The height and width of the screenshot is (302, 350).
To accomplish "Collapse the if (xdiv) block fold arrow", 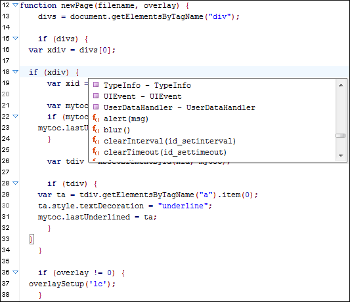I will [15, 71].
